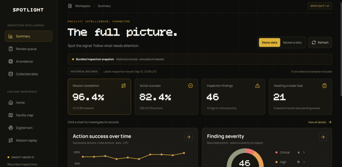Click '27 of 28 missions' text
Screen dimensions: 342x167
(83, 108)
